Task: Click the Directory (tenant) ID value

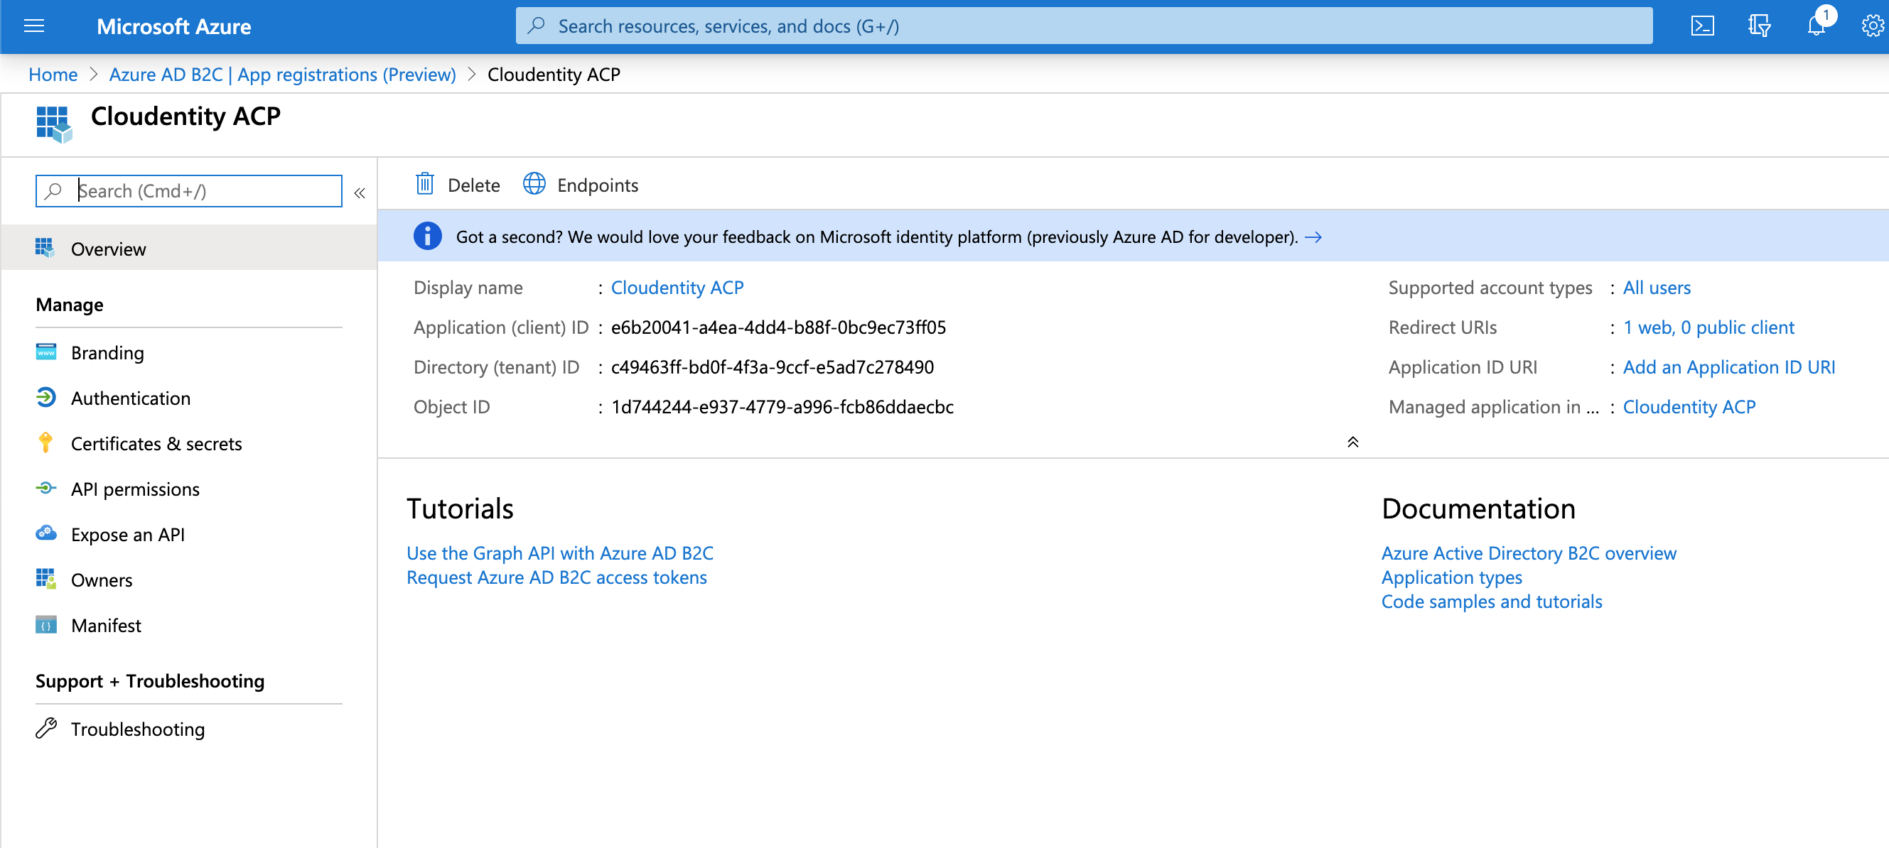Action: (773, 366)
